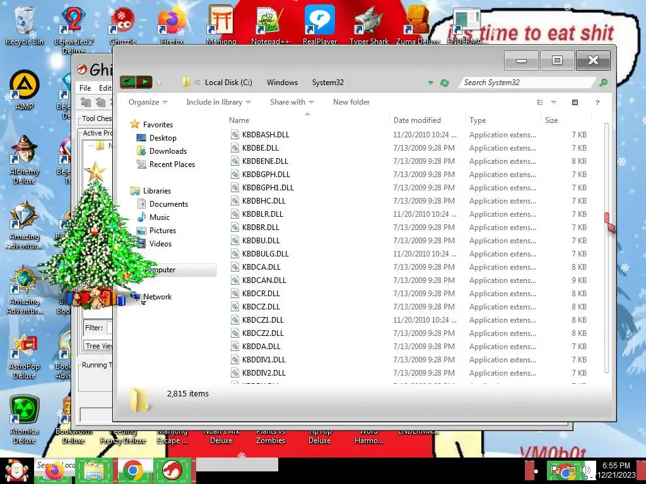Toggle the preview pane icon
The height and width of the screenshot is (484, 646).
click(x=575, y=102)
